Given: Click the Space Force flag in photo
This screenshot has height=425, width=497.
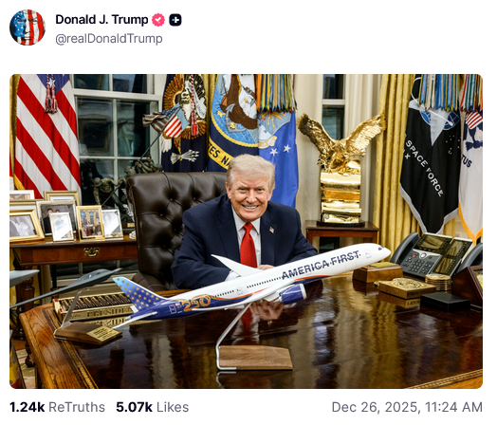Looking at the screenshot, I should (x=431, y=154).
